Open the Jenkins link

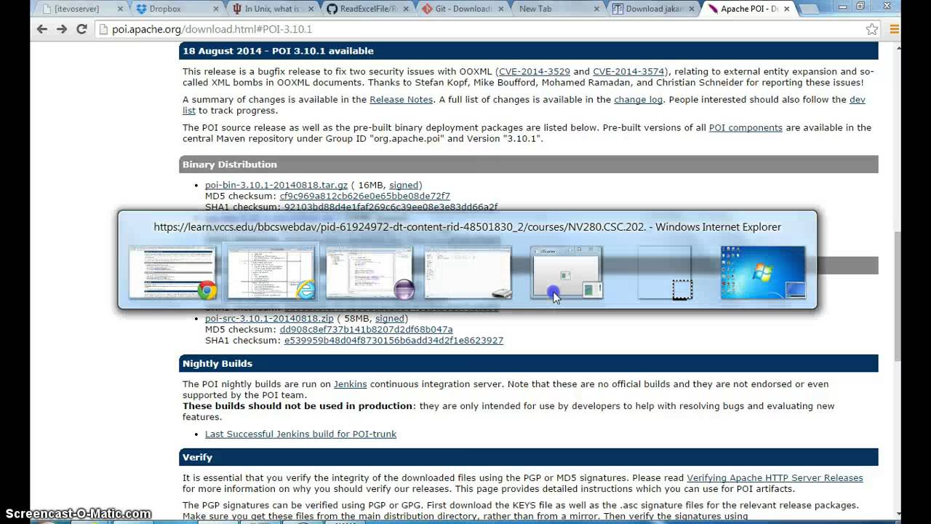[x=350, y=384]
